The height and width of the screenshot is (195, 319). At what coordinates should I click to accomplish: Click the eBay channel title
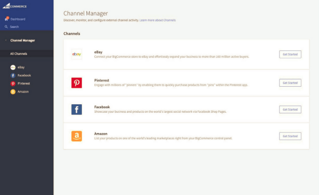[x=98, y=52]
